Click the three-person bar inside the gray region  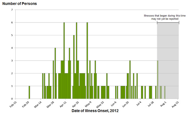click(x=158, y=80)
